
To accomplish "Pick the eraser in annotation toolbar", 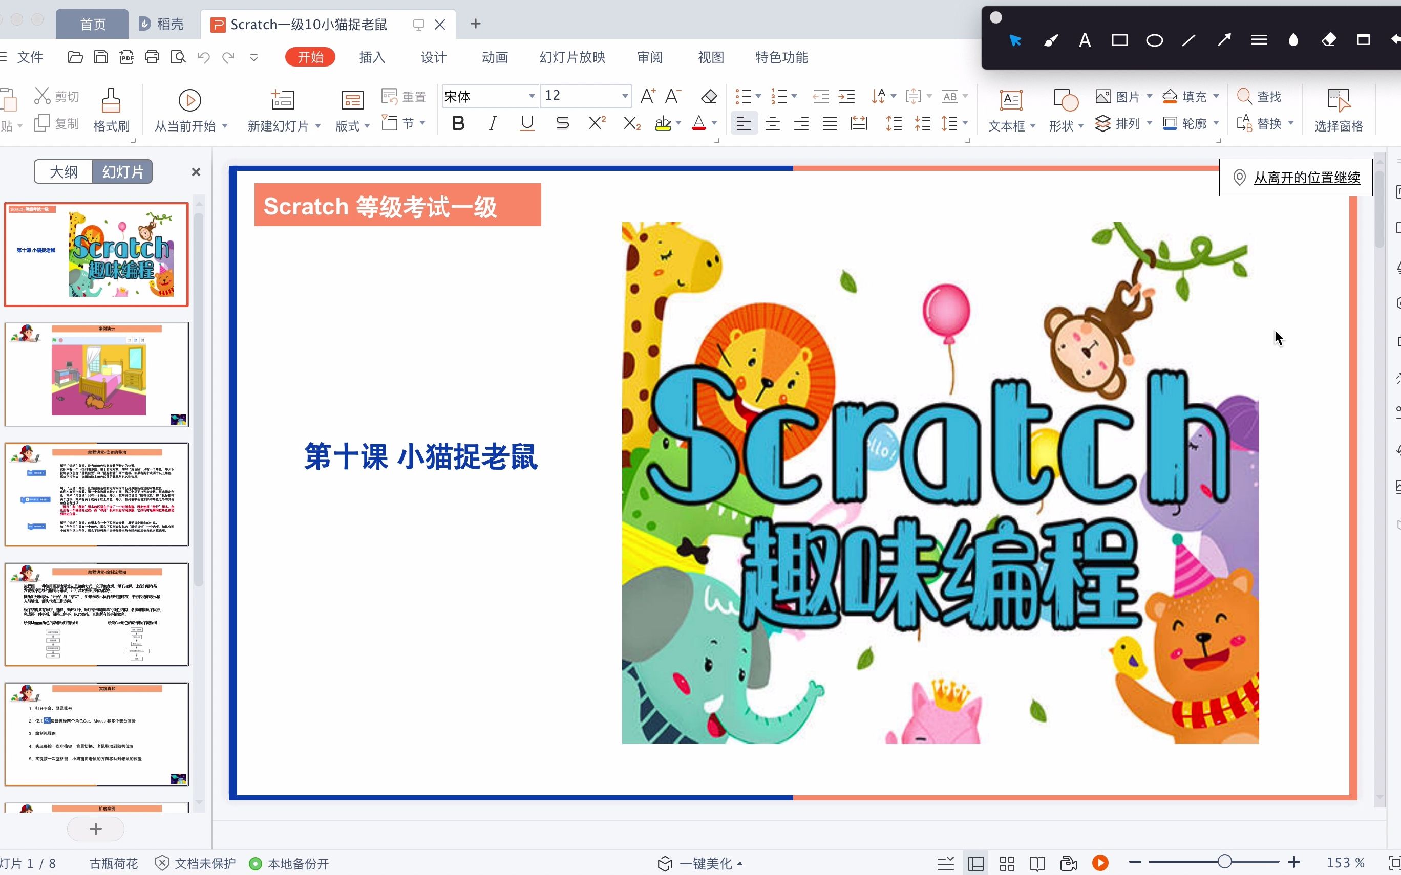I will (x=1329, y=40).
